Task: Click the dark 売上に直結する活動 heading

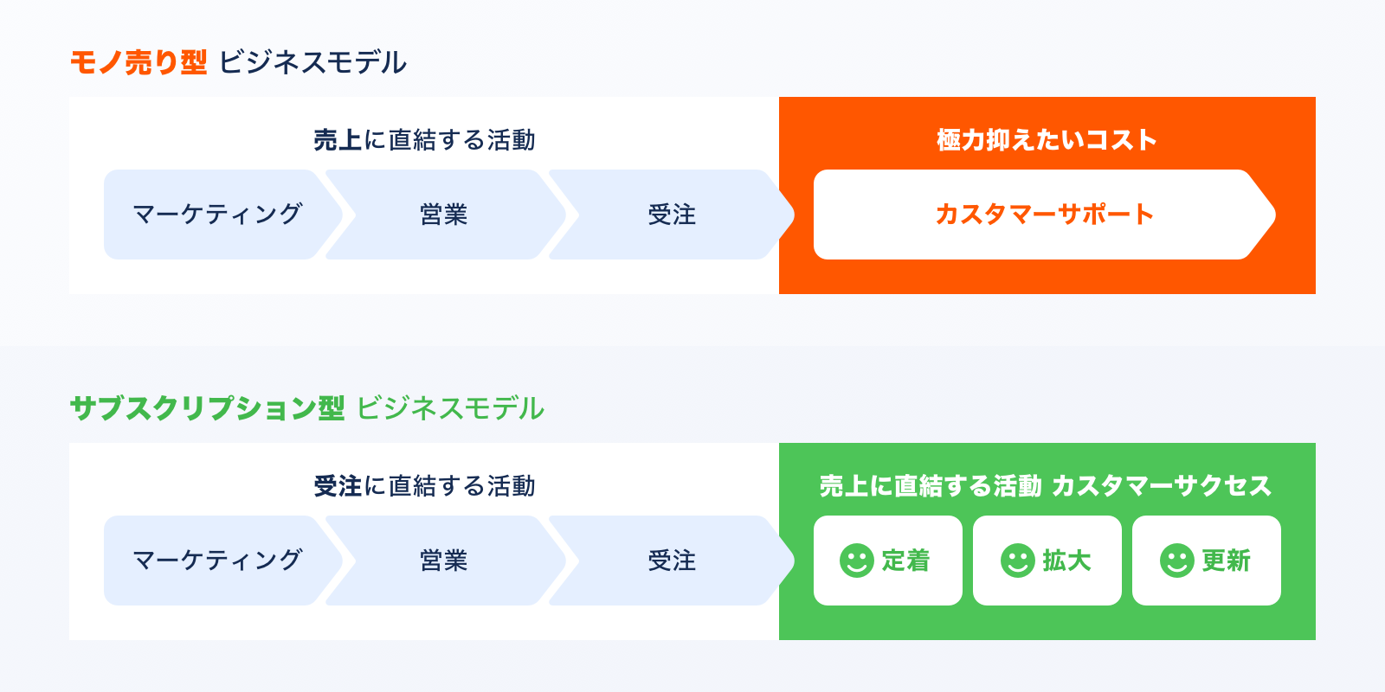Action: tap(424, 140)
